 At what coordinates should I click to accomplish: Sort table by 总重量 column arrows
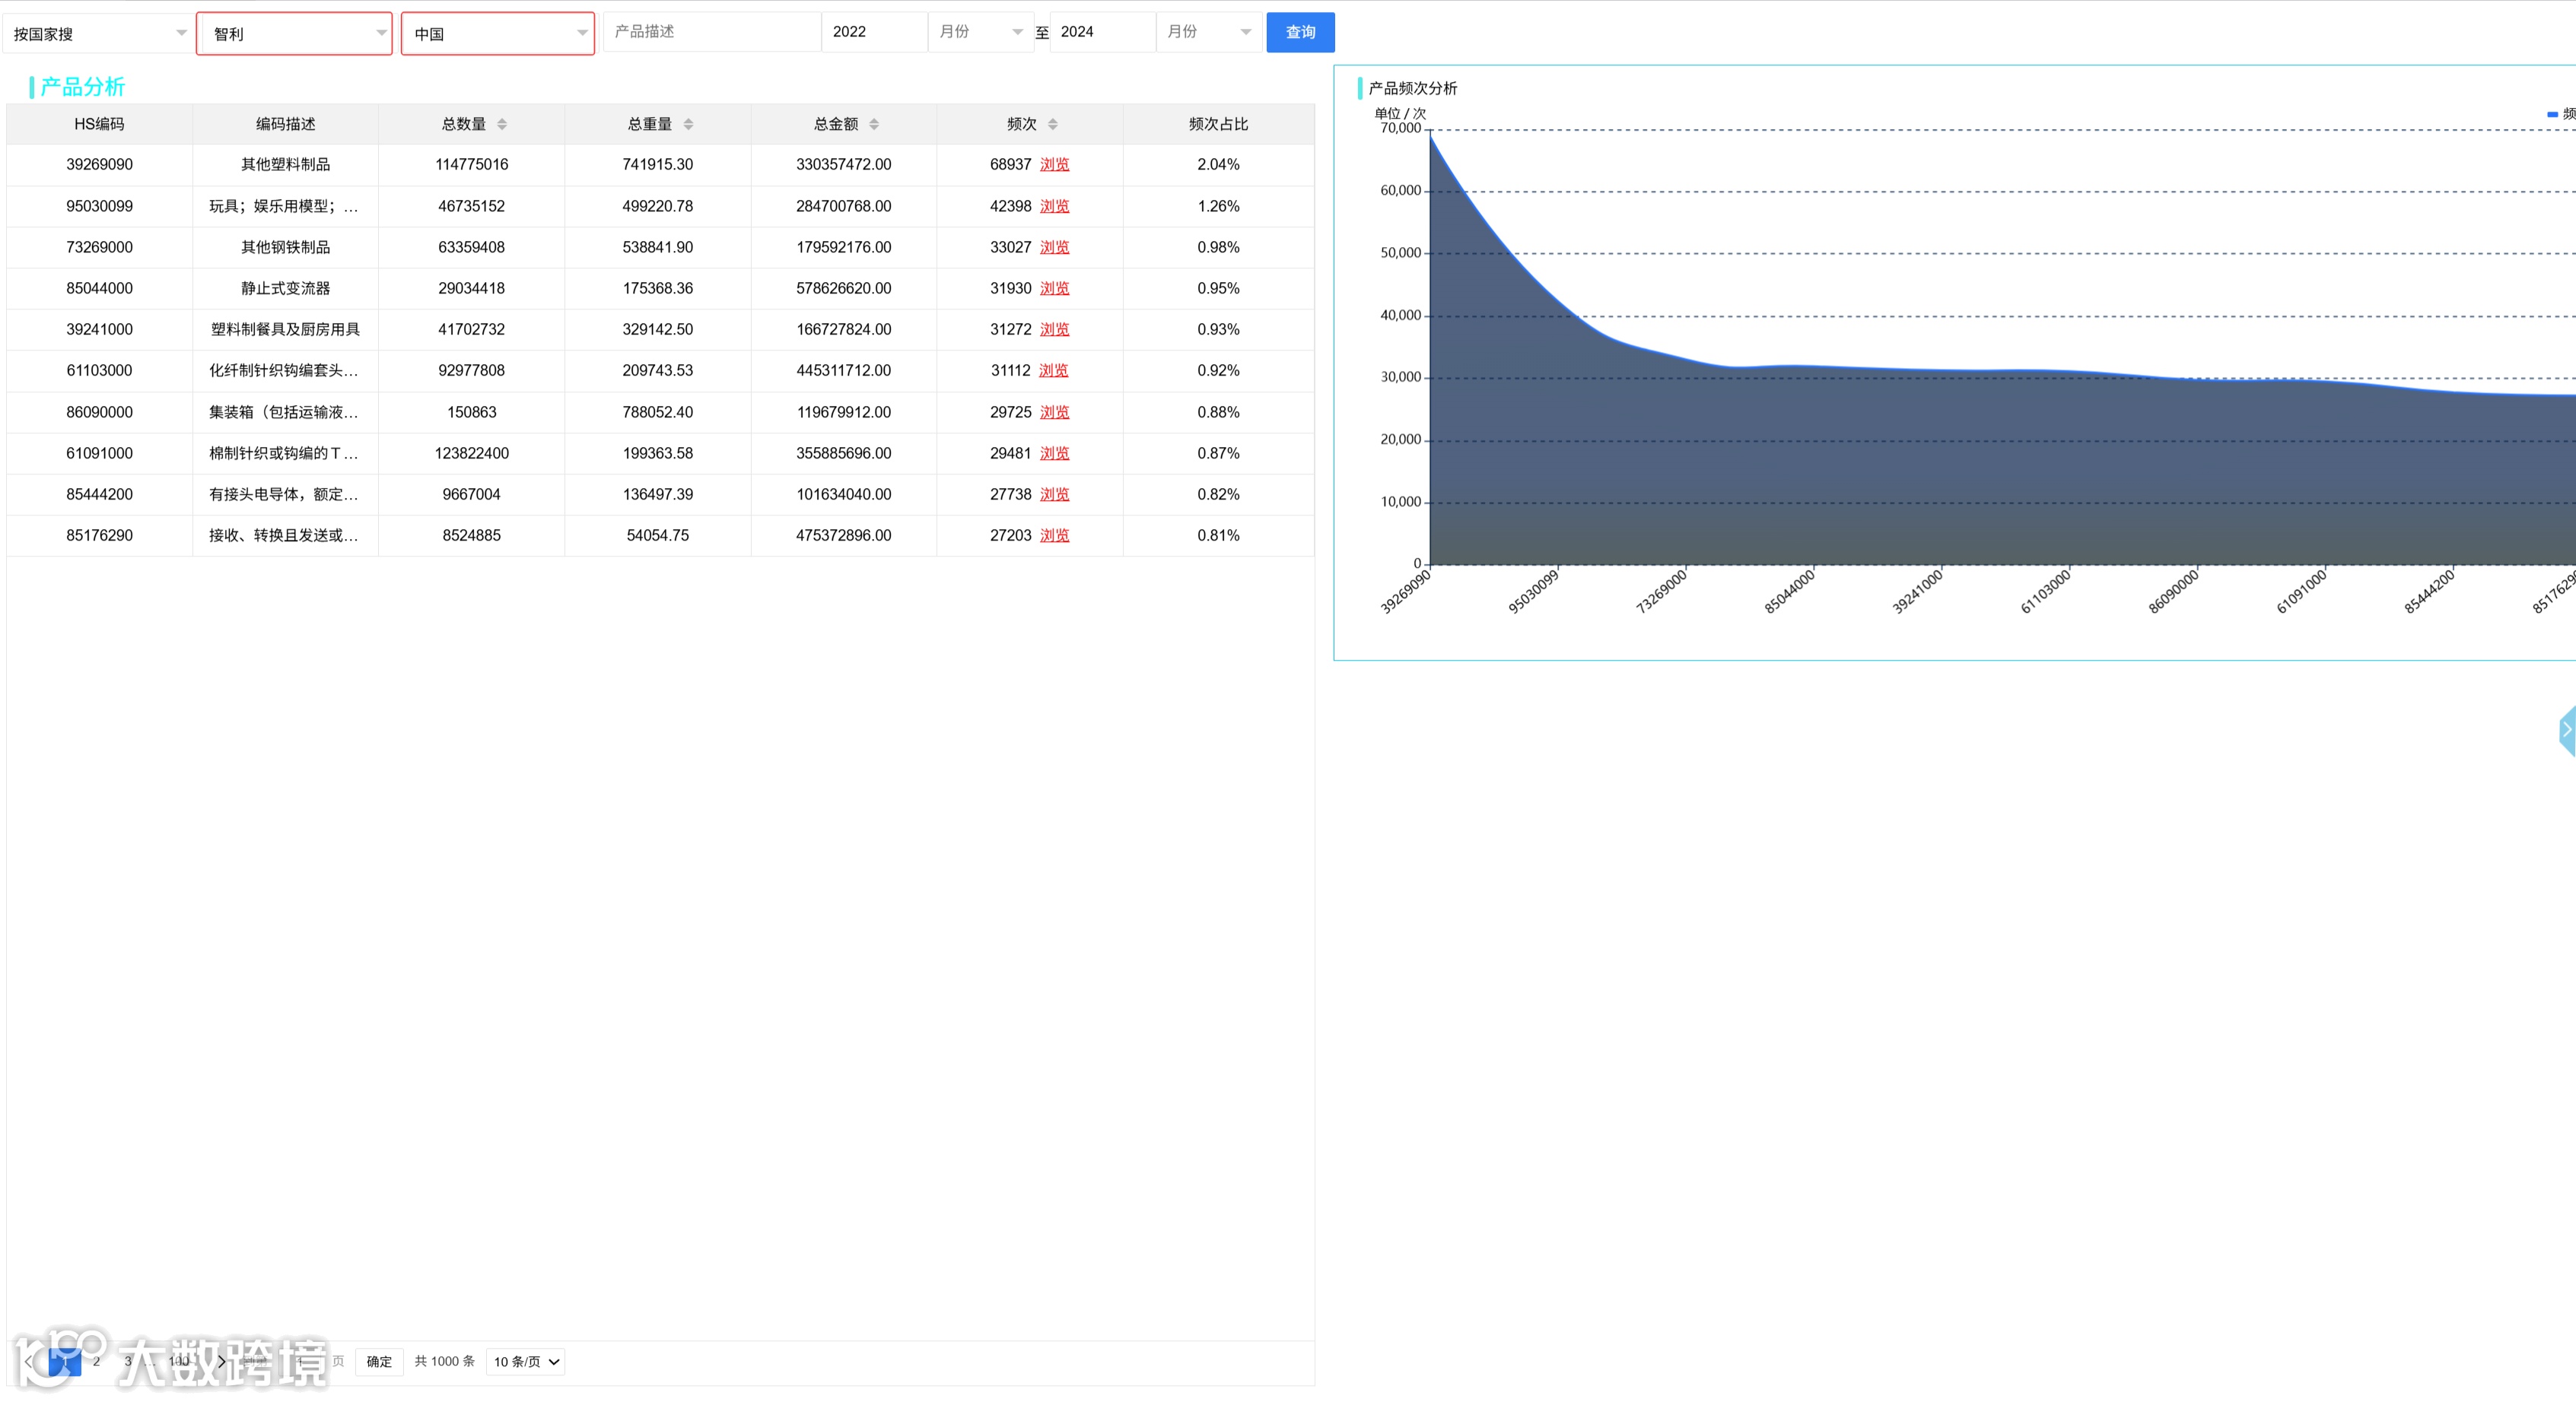pos(688,124)
